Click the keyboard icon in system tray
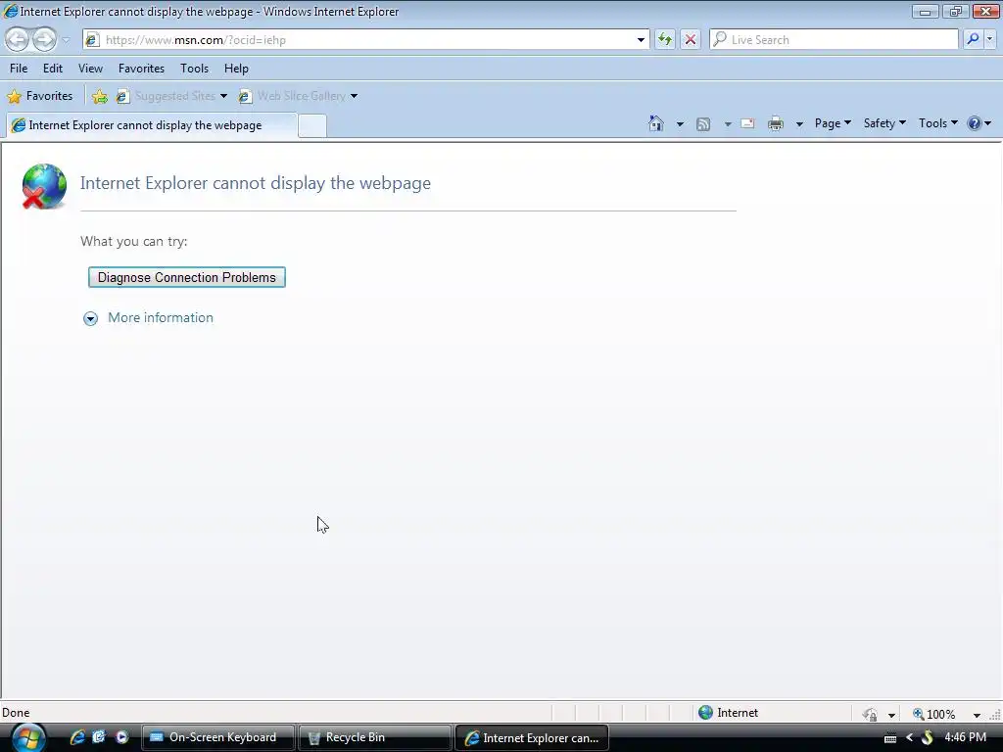 pos(889,738)
